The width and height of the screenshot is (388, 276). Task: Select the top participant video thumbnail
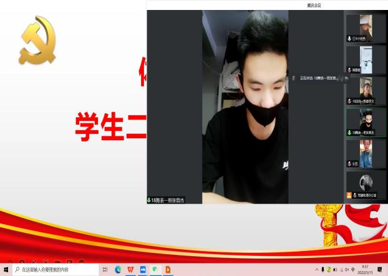(366, 28)
